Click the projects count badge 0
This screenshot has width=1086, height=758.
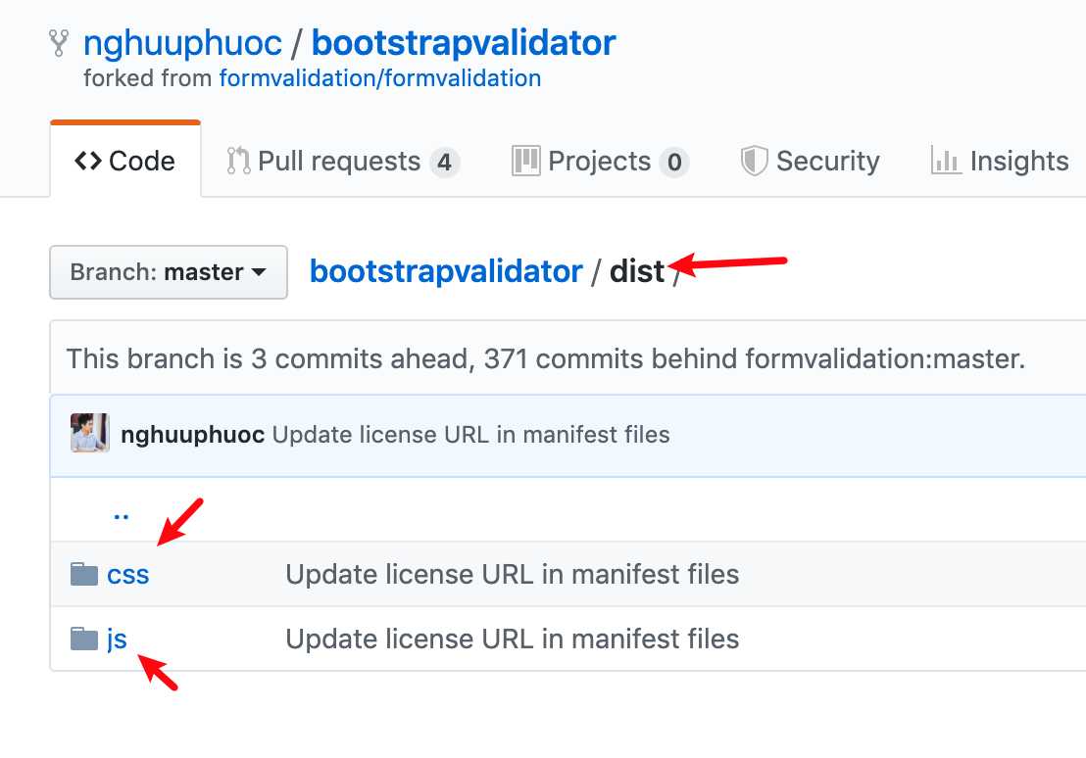674,163
